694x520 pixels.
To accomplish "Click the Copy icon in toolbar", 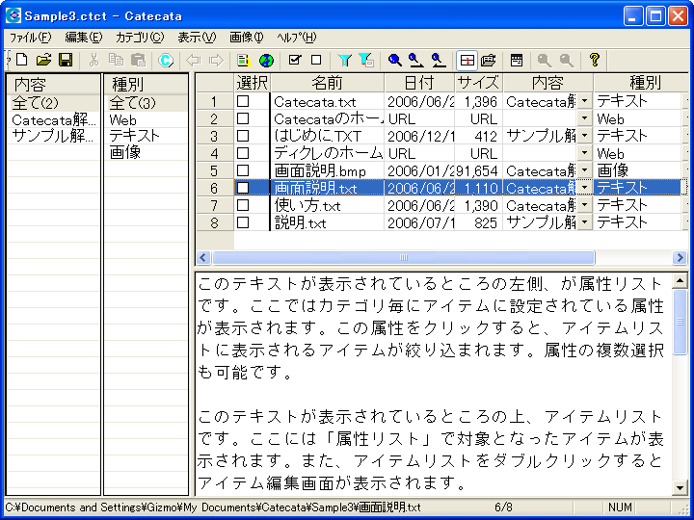I will tap(116, 60).
